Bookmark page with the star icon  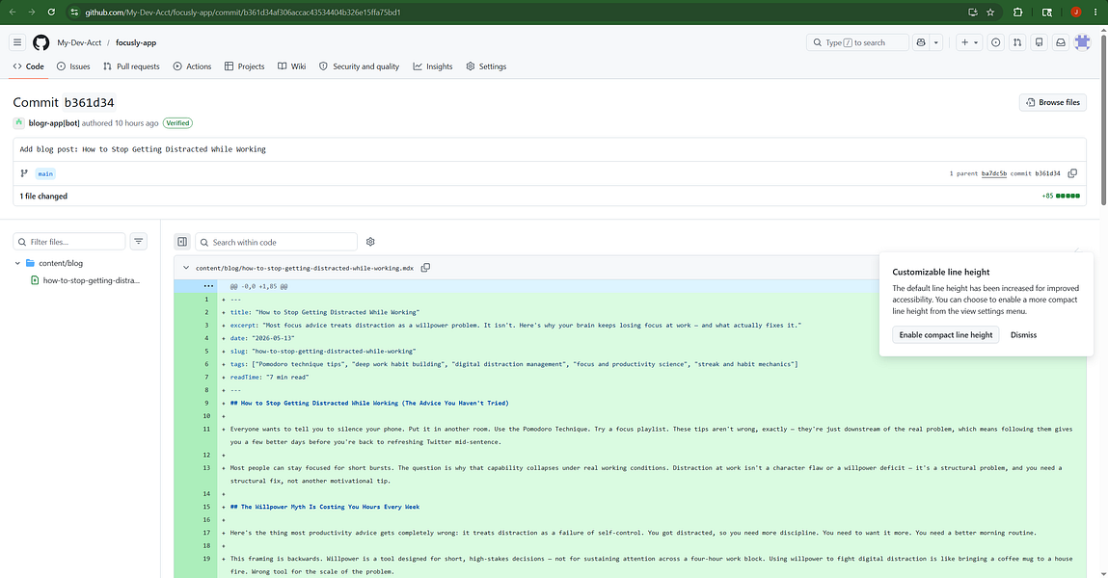(990, 12)
